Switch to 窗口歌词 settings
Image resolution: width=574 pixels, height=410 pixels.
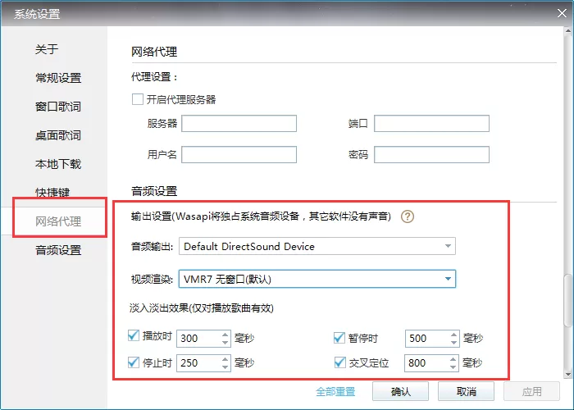[x=58, y=107]
